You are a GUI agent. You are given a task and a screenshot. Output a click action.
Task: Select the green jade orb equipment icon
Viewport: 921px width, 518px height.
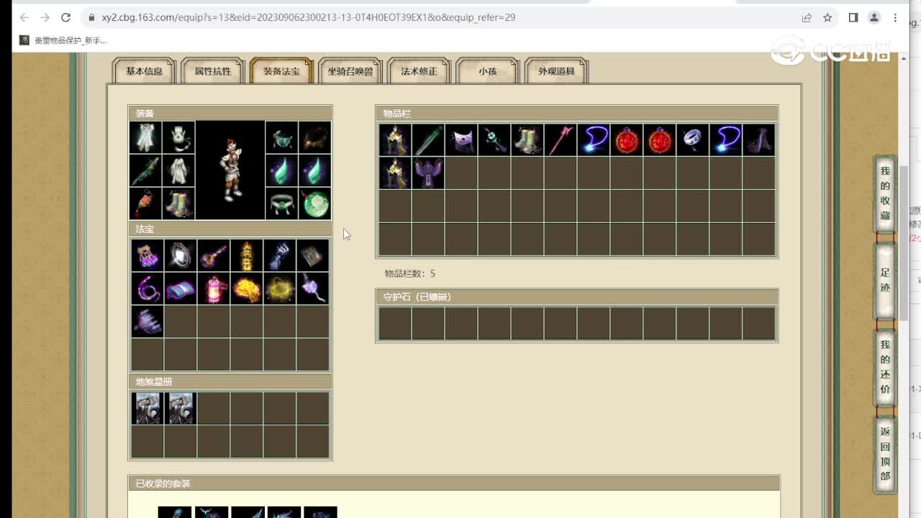314,204
